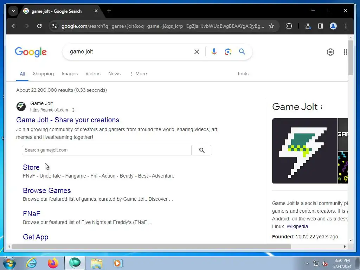The image size is (360, 270).
Task: Click the taskbar clock showing 3:30 PM
Action: point(342,263)
